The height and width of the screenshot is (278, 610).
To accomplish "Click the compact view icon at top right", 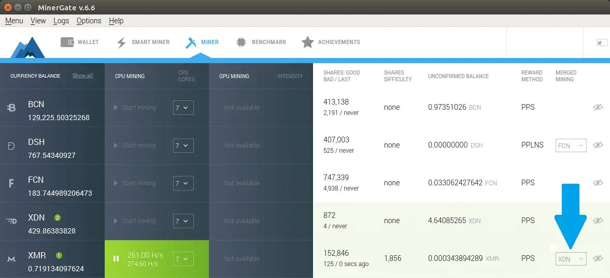I will coord(602,42).
